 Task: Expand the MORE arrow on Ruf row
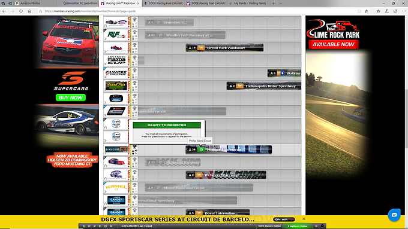[x=129, y=35]
